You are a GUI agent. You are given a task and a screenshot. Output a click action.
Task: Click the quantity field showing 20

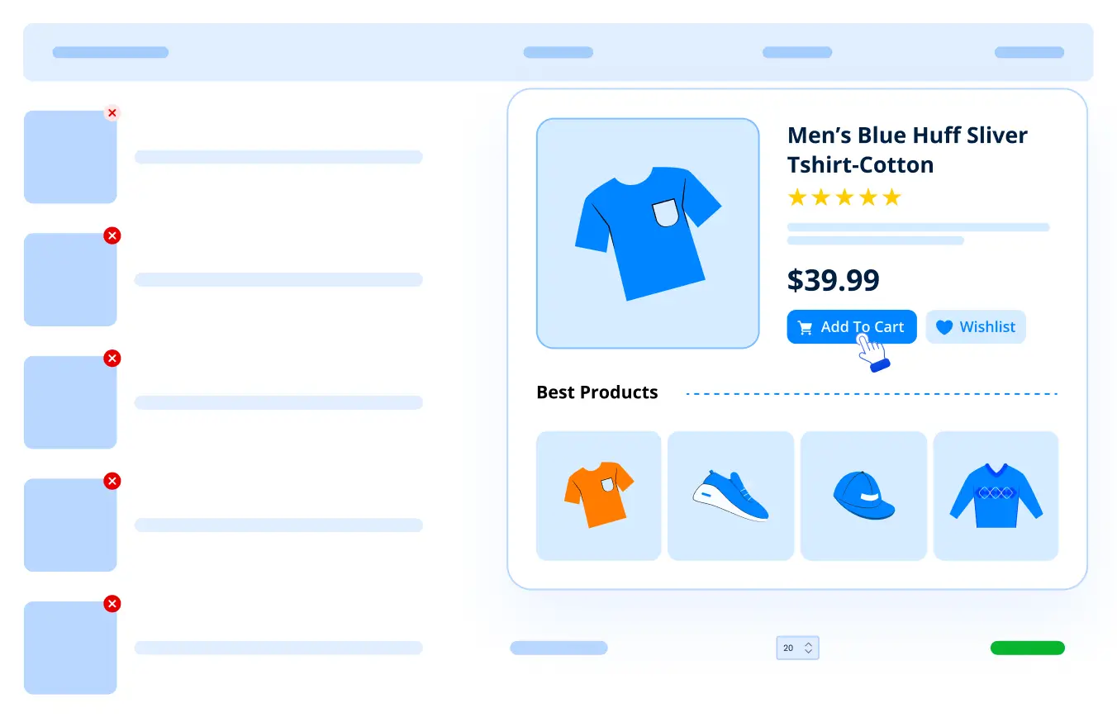(x=797, y=648)
